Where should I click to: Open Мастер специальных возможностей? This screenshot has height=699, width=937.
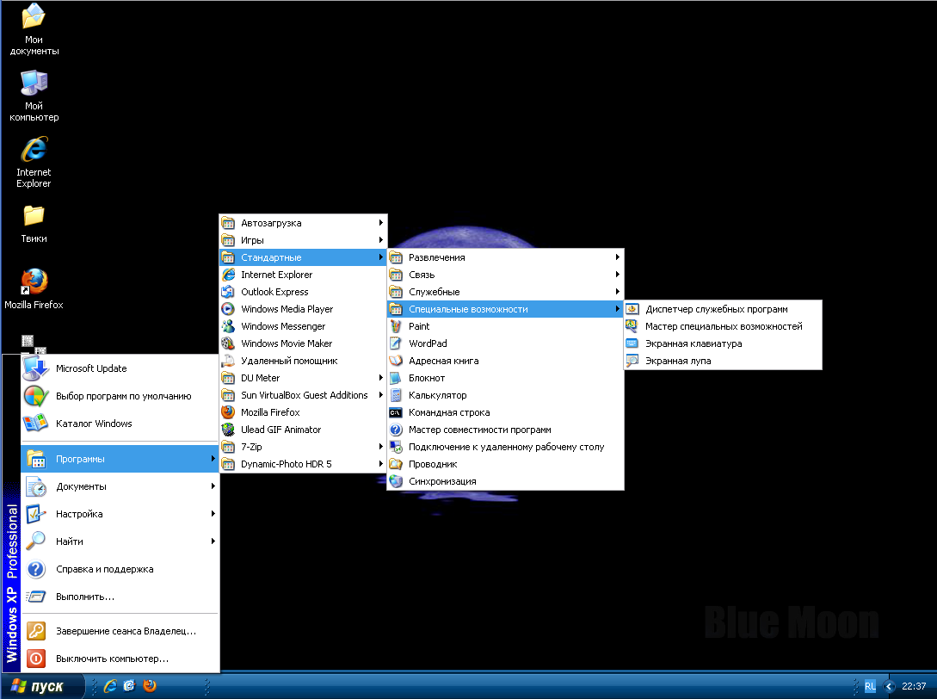(723, 326)
